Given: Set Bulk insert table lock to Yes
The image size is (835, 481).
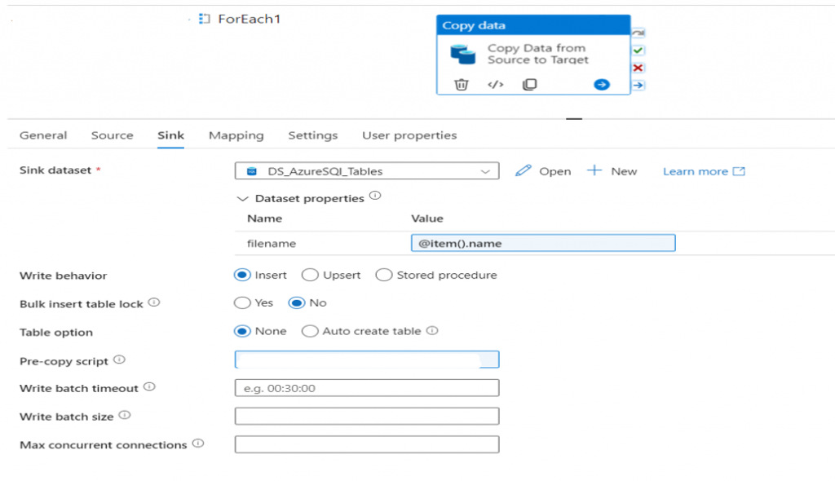Looking at the screenshot, I should pyautogui.click(x=242, y=303).
